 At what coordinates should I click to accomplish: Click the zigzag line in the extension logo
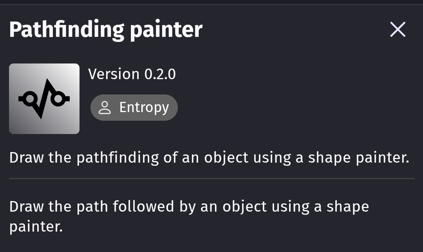[44, 98]
